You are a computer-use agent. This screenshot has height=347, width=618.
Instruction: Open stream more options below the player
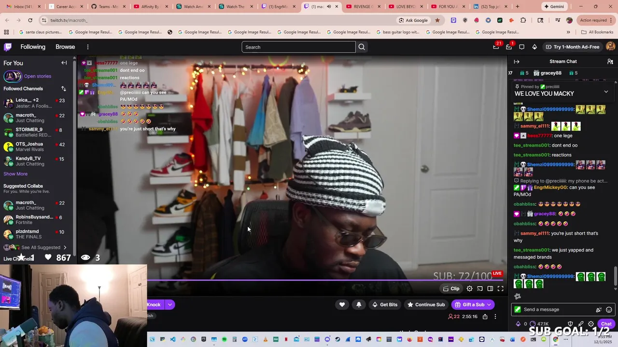(495, 317)
